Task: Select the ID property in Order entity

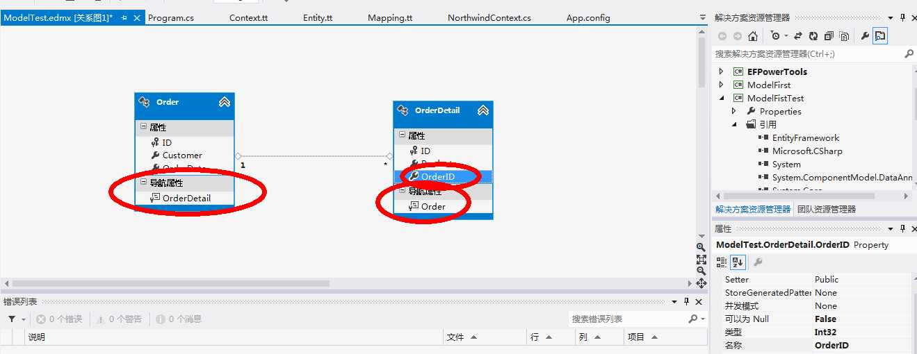Action: pos(167,142)
